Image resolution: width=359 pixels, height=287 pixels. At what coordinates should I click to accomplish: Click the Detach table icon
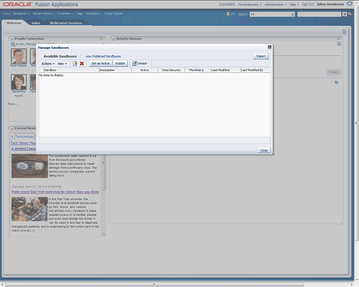coord(135,63)
